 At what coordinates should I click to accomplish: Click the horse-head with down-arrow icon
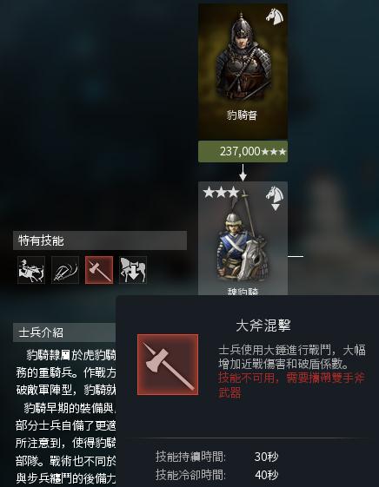(275, 198)
